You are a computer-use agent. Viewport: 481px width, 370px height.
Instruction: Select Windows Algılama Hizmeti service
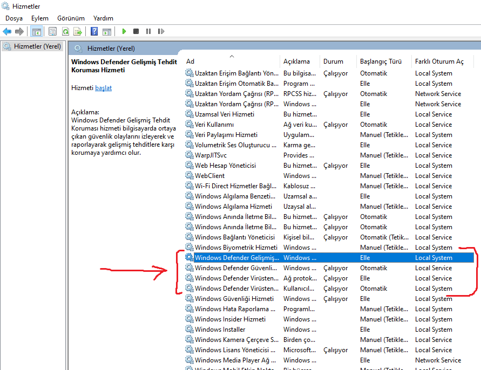pyautogui.click(x=233, y=207)
